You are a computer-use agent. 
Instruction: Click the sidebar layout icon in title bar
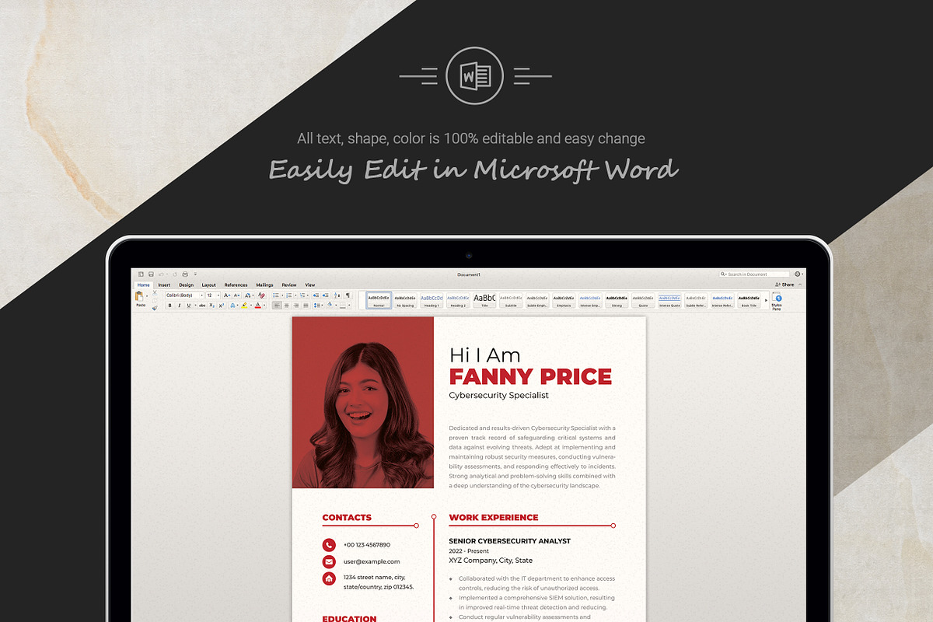tap(140, 274)
